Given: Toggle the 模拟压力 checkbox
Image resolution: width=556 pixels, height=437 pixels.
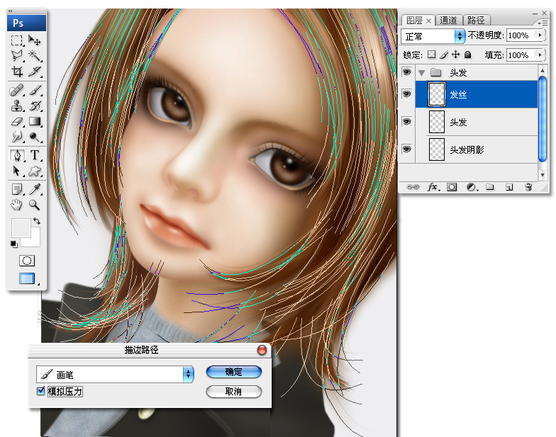Looking at the screenshot, I should [x=41, y=391].
